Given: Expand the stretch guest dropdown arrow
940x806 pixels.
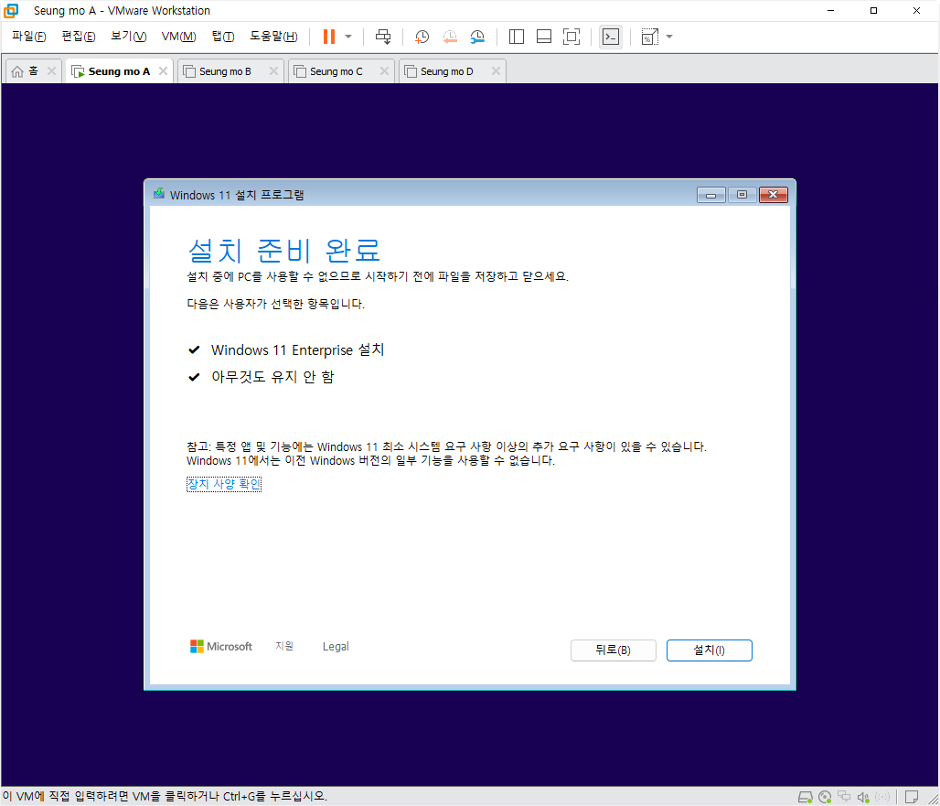Looking at the screenshot, I should click(669, 37).
